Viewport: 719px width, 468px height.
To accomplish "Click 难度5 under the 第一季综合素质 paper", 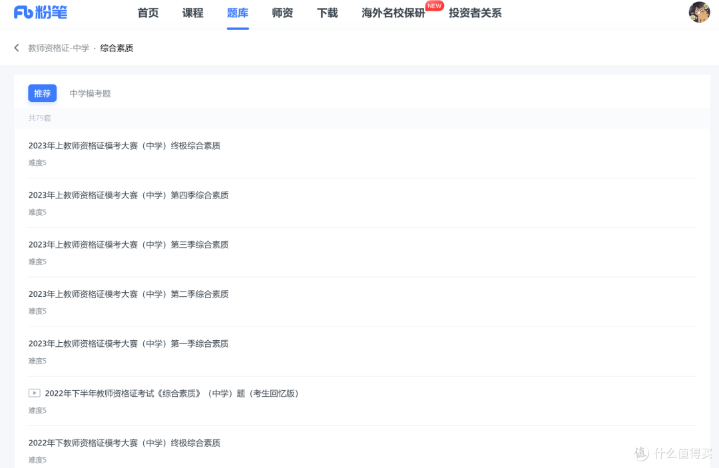I will pyautogui.click(x=37, y=361).
